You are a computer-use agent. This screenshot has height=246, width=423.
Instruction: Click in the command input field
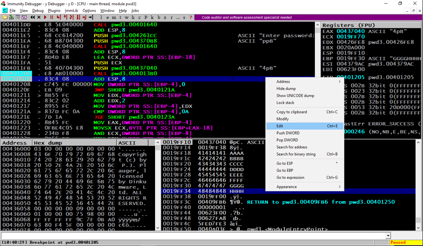[x=192, y=236]
